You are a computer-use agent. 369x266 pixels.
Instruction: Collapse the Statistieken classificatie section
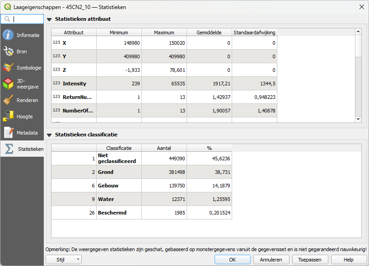[49, 135]
